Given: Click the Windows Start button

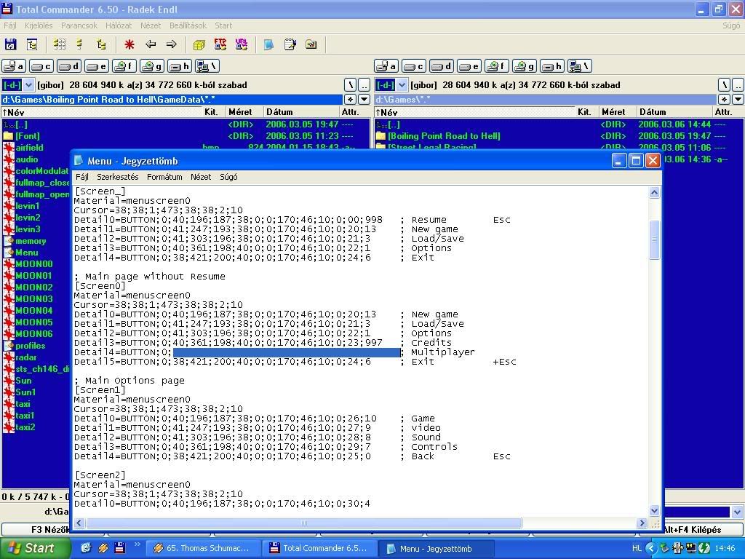Looking at the screenshot, I should tap(35, 548).
